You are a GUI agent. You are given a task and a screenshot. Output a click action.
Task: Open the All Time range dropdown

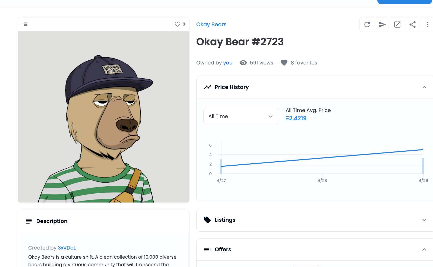click(x=241, y=116)
